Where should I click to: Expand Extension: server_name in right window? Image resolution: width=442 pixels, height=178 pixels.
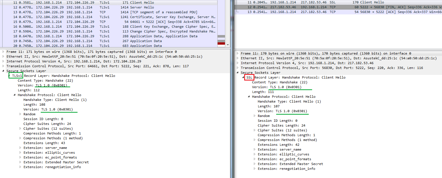(x=255, y=149)
